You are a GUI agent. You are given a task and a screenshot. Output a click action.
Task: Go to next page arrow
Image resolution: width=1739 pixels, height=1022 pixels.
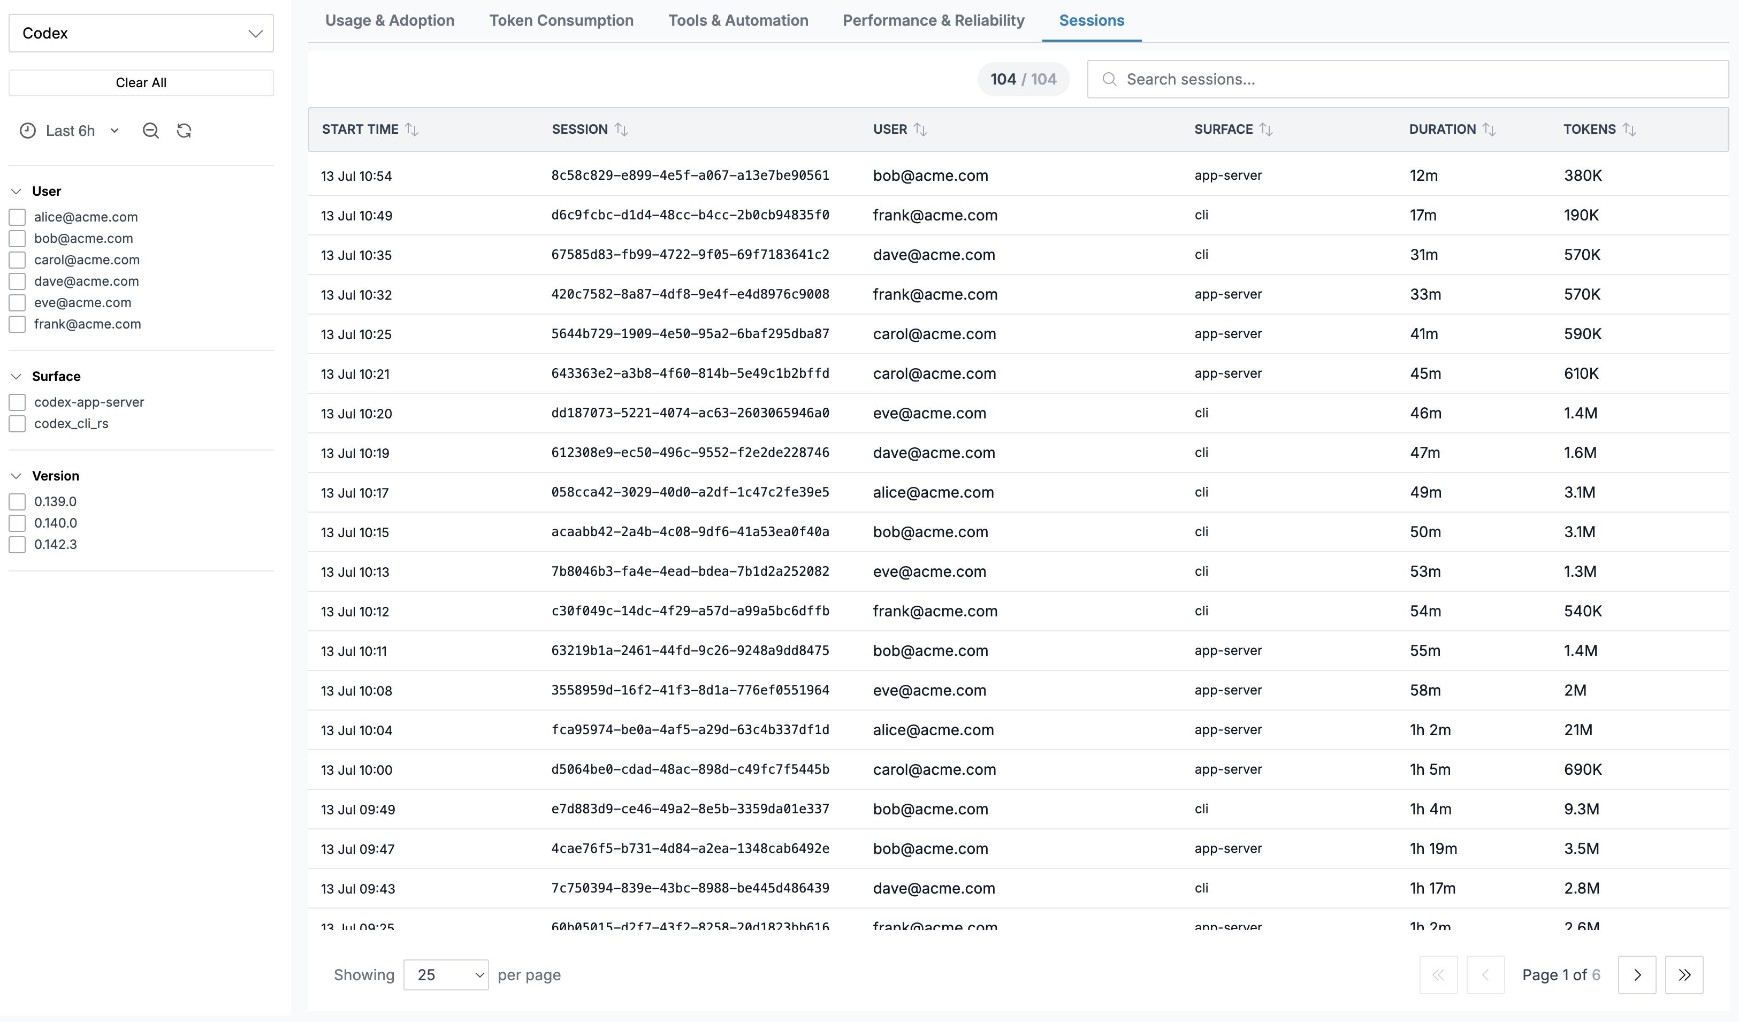[1637, 974]
